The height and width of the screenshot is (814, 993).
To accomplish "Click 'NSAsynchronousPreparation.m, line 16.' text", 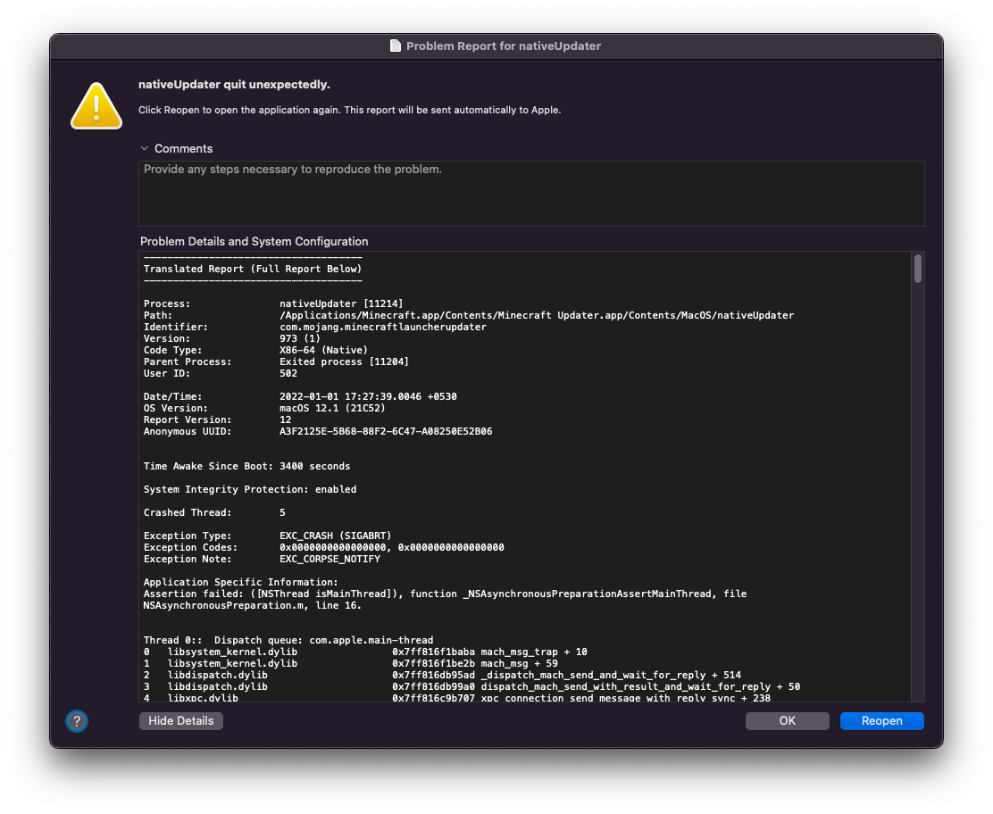I will click(x=253, y=605).
